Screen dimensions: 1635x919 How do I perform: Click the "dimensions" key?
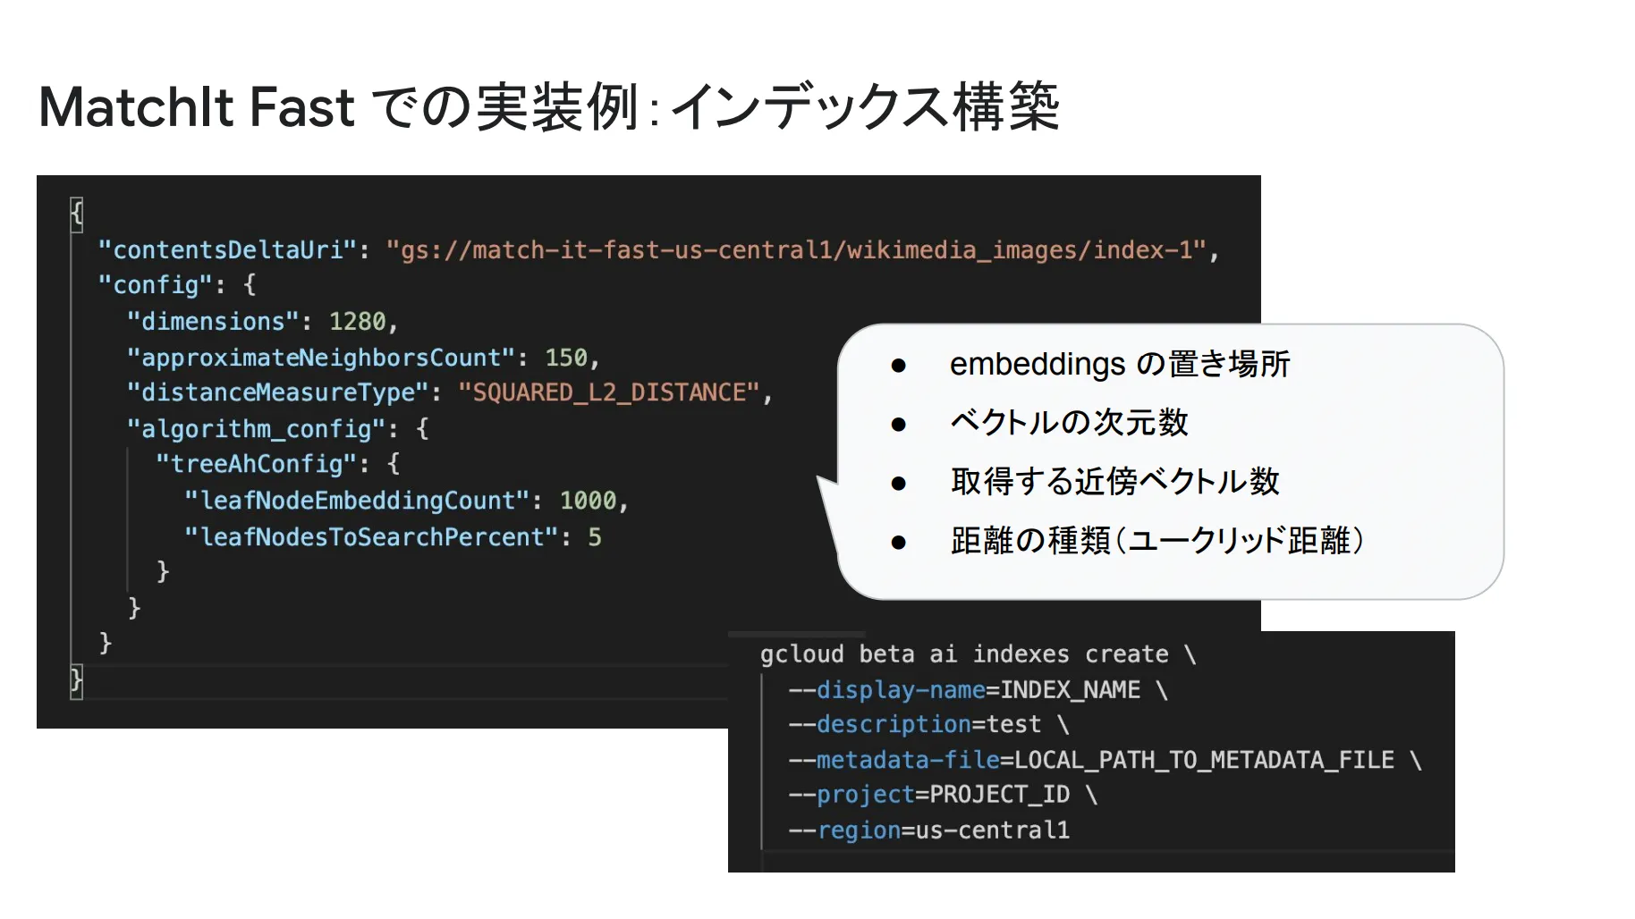click(213, 321)
